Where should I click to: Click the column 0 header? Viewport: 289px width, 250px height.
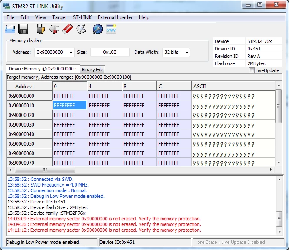click(x=70, y=86)
